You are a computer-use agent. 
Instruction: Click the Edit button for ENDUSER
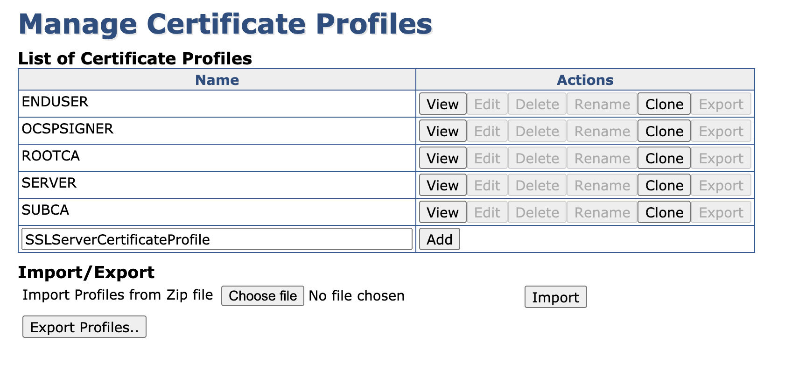(487, 104)
